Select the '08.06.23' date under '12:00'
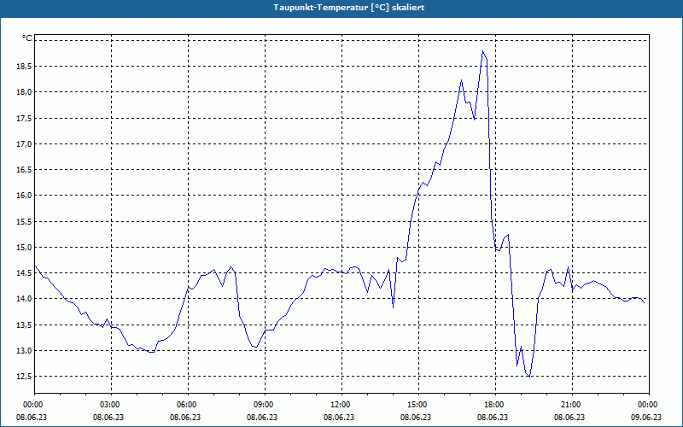 (339, 417)
